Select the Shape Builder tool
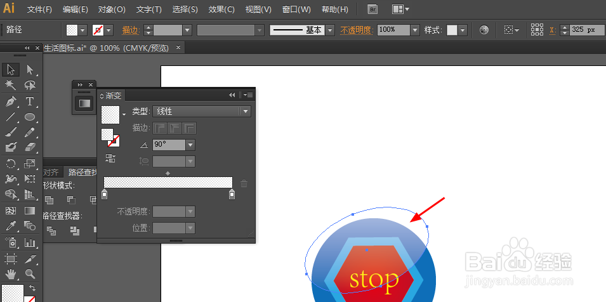606x302 pixels. click(11, 194)
